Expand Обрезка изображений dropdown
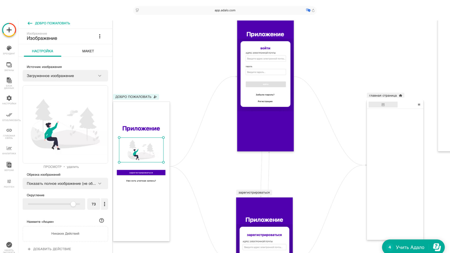 (x=65, y=183)
